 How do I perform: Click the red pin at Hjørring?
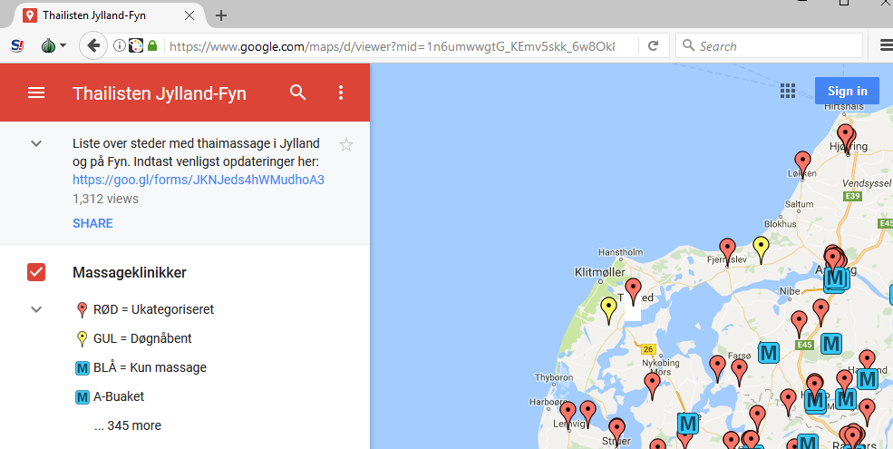pos(846,136)
